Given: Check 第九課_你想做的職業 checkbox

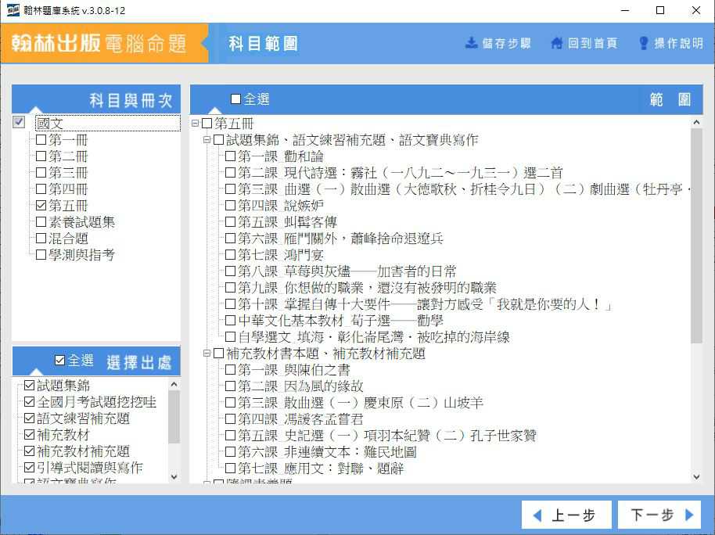Looking at the screenshot, I should pyautogui.click(x=231, y=287).
